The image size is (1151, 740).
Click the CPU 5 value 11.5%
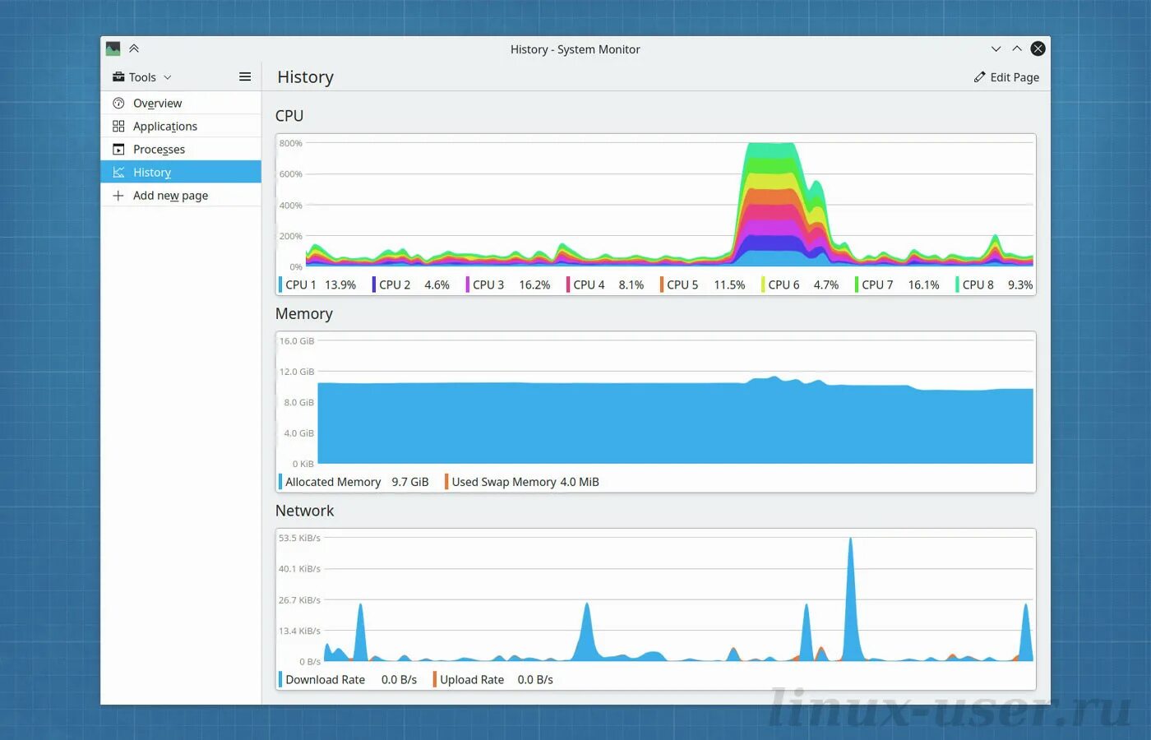[x=729, y=284]
